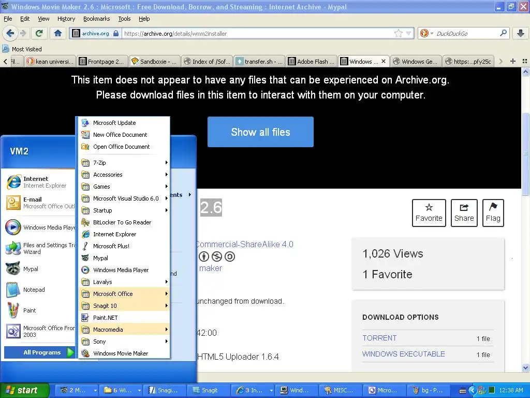Image resolution: width=530 pixels, height=398 pixels.
Task: Click in the URL address field
Action: coord(257,34)
